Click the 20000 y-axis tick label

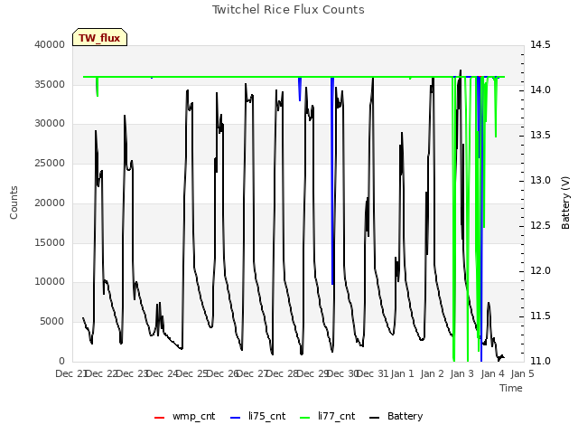pyautogui.click(x=50, y=203)
